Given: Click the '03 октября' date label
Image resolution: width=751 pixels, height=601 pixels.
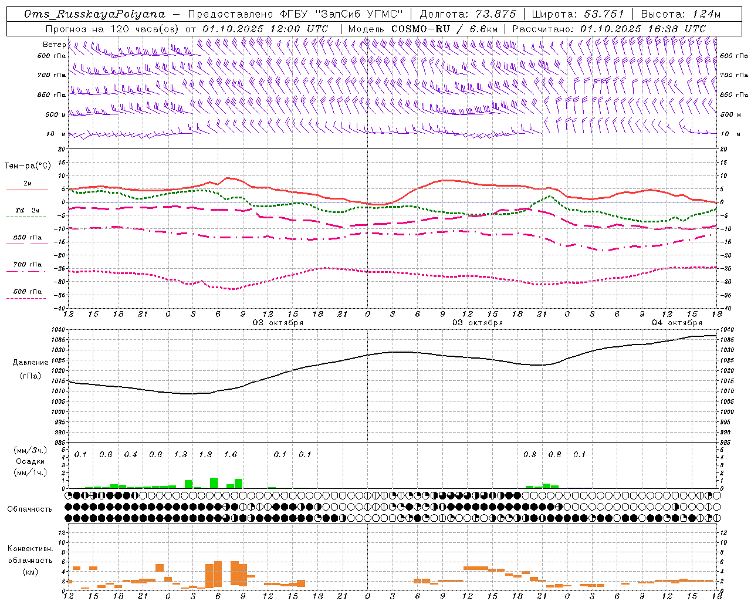Looking at the screenshot, I should point(478,323).
